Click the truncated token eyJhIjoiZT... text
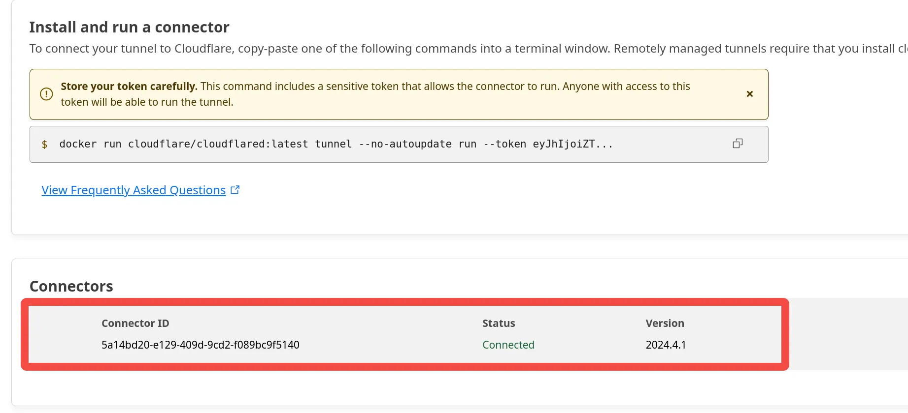Viewport: 908px width, 413px height. [x=572, y=144]
